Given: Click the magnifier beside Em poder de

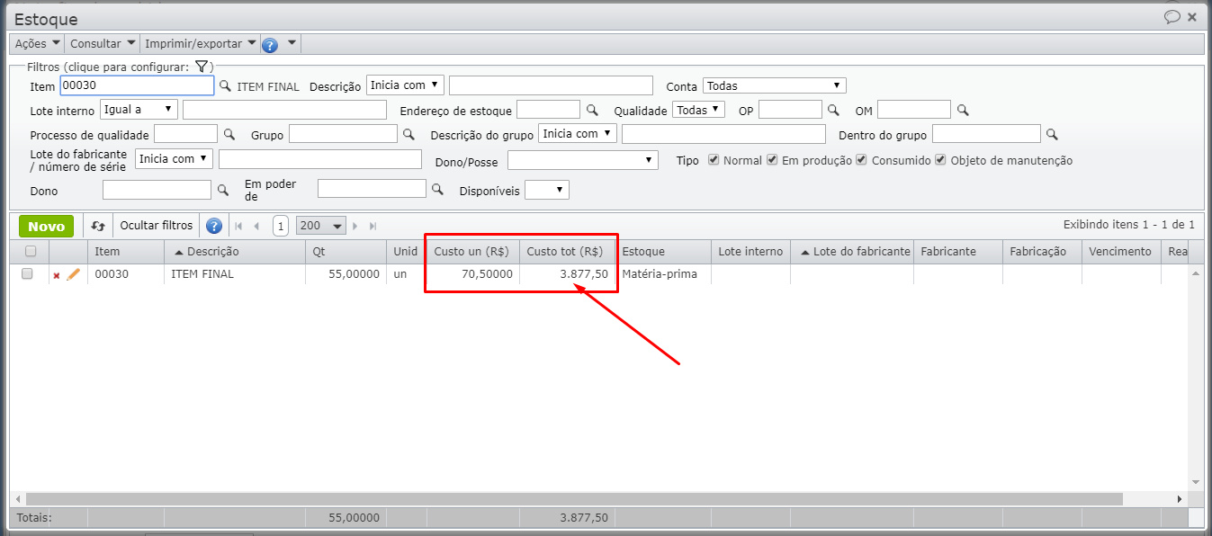Looking at the screenshot, I should (437, 191).
